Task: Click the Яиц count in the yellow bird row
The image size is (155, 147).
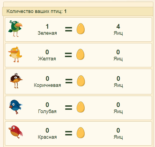Action: coord(118,55)
